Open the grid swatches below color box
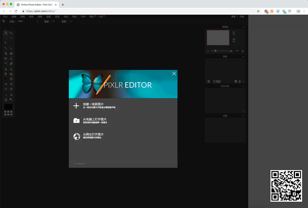308x208 pixels. pos(8,113)
